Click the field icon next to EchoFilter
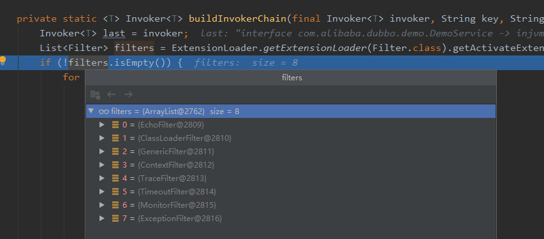544x239 pixels. pos(115,124)
